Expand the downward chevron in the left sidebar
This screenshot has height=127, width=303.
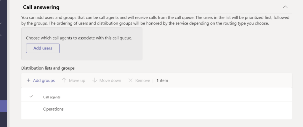click(x=1, y=24)
